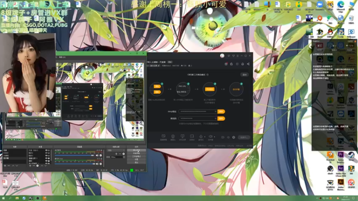Screen dimensions: 358x201
Task: Toggle visibility eye of the top source
Action: tap(46, 150)
